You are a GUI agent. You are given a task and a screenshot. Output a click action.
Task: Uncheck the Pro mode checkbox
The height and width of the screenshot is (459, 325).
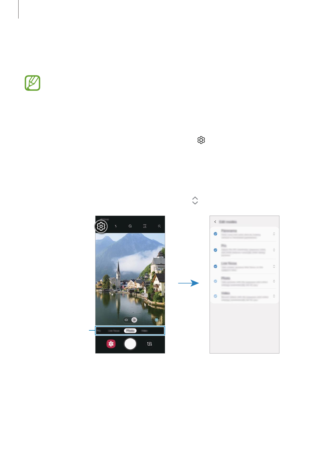click(x=216, y=250)
